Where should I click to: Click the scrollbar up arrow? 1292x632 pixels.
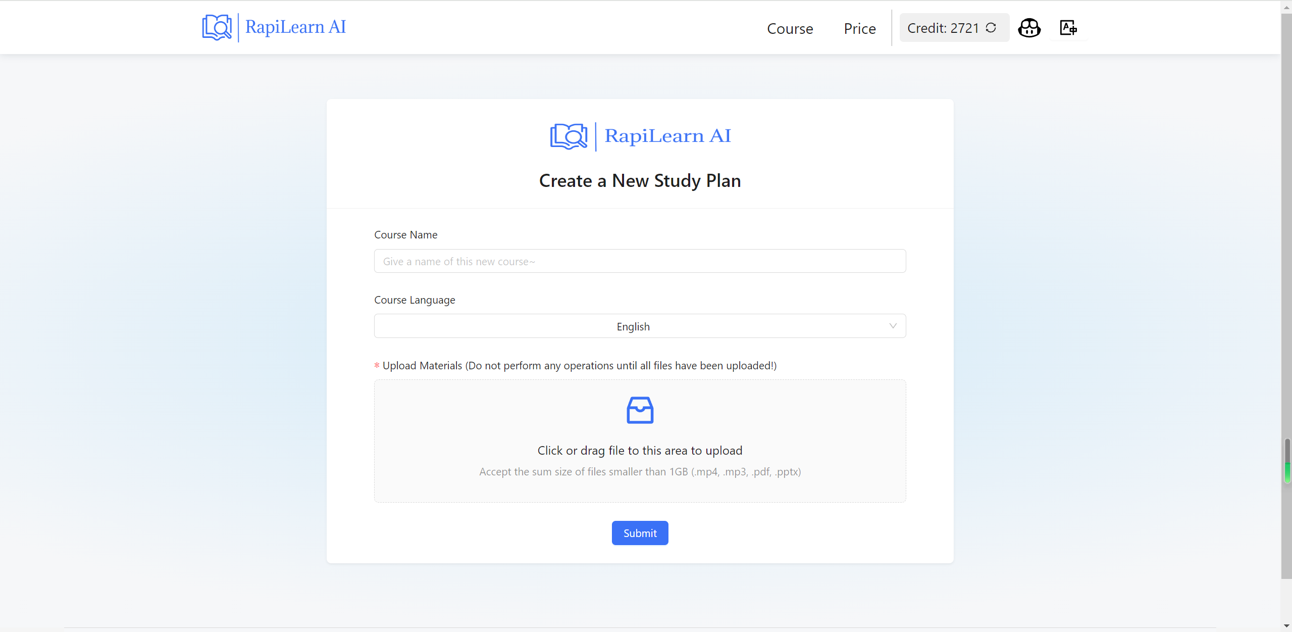[1286, 7]
